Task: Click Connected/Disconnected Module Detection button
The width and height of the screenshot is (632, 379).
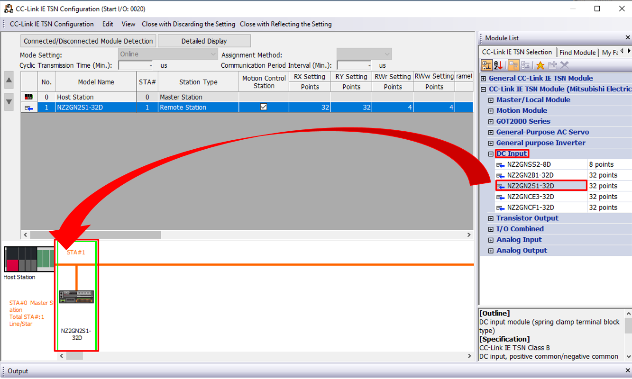Action: pyautogui.click(x=89, y=41)
